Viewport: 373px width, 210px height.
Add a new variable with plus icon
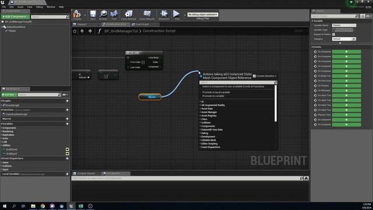tap(68, 124)
